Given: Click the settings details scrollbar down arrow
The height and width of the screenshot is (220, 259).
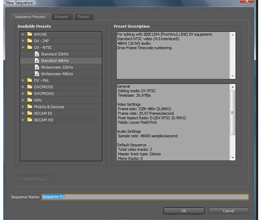Looking at the screenshot, I should 233,158.
